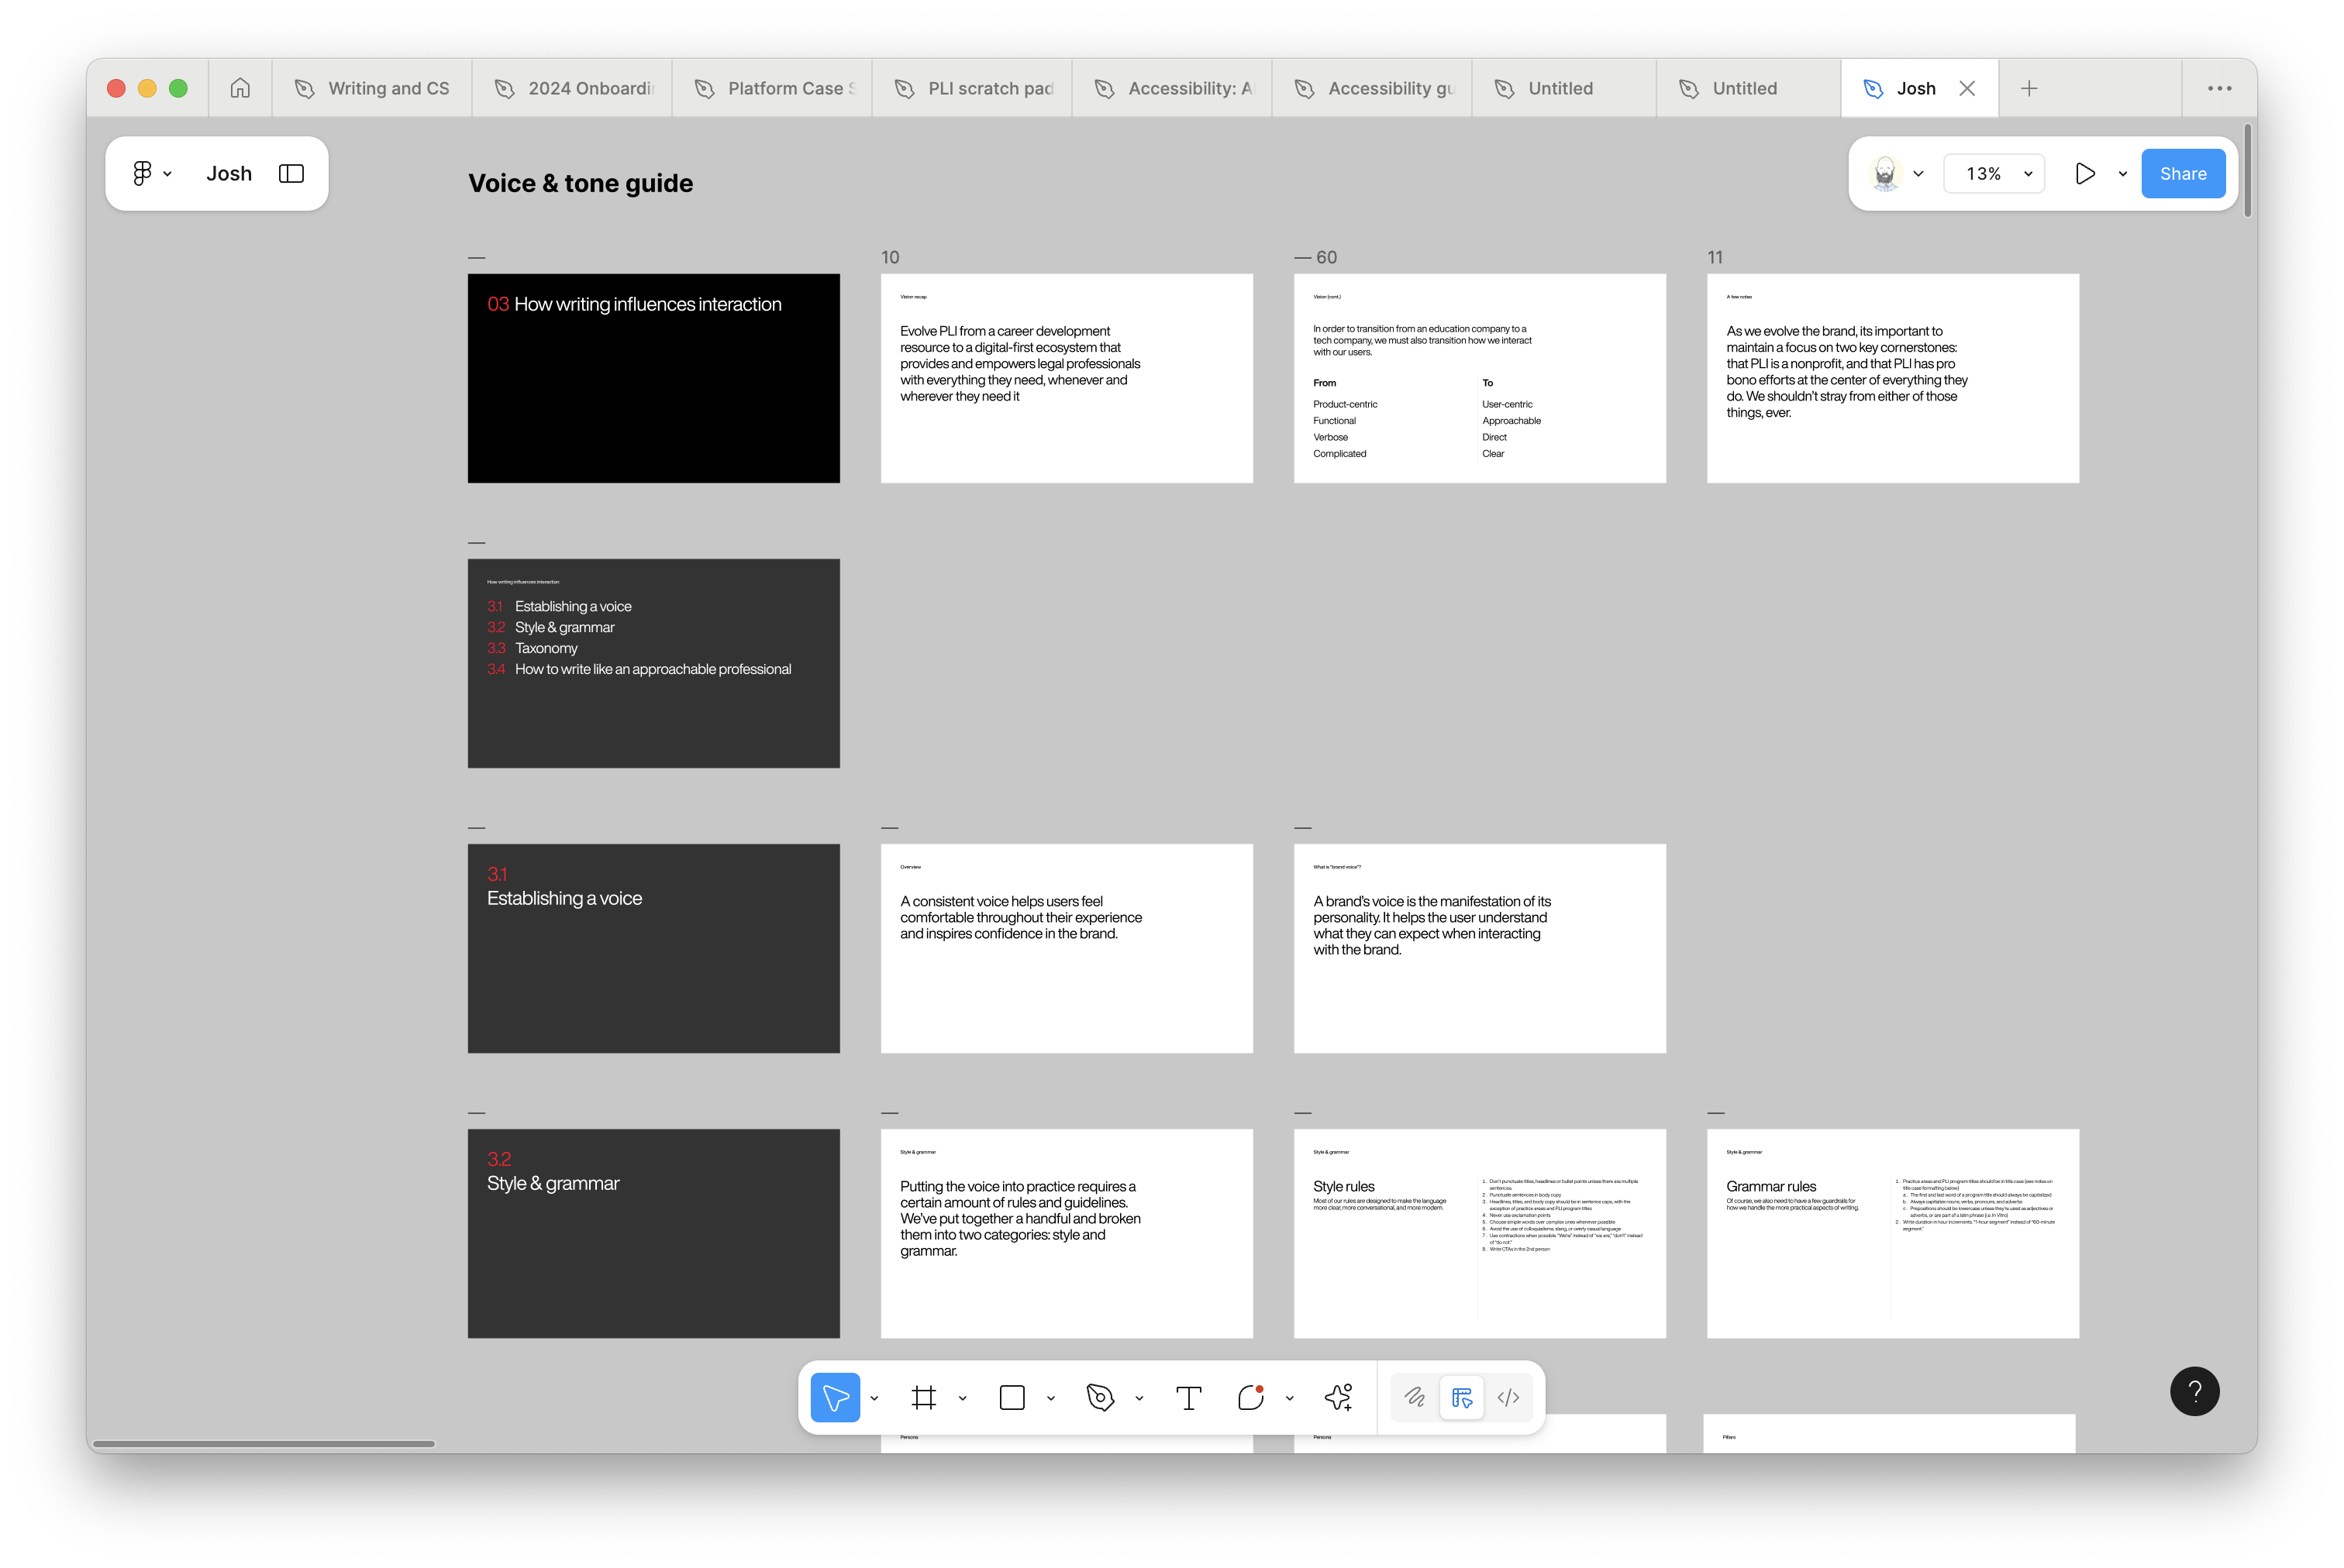2344x1568 pixels.
Task: Expand the Frame tool options chevron
Action: [963, 1398]
